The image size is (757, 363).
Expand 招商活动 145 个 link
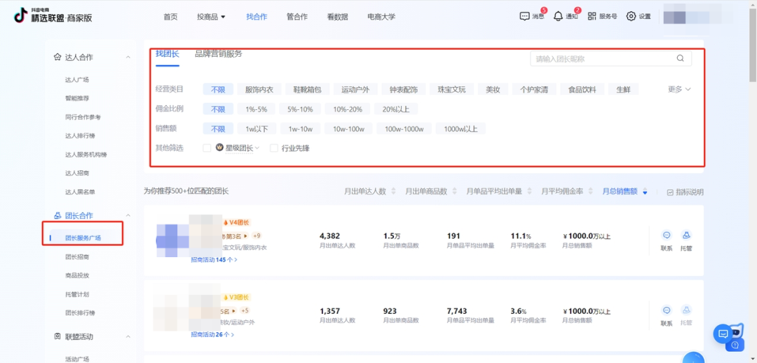(x=214, y=260)
